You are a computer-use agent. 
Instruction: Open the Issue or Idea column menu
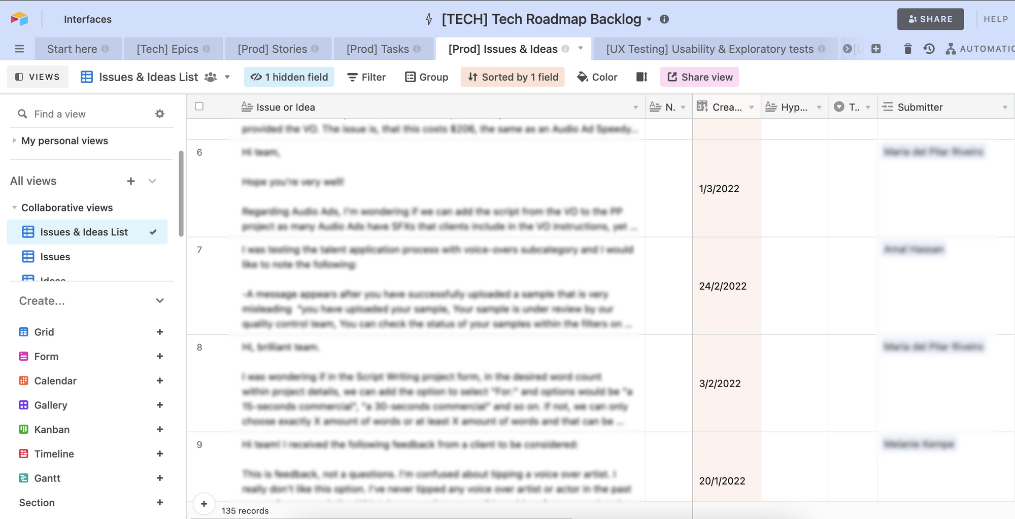point(635,107)
